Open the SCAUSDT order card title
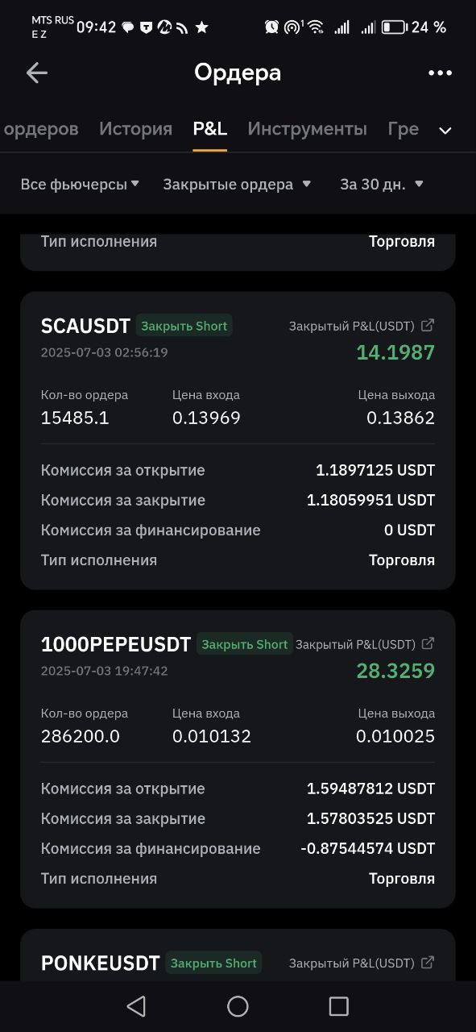The width and height of the screenshot is (476, 1032). 85,326
